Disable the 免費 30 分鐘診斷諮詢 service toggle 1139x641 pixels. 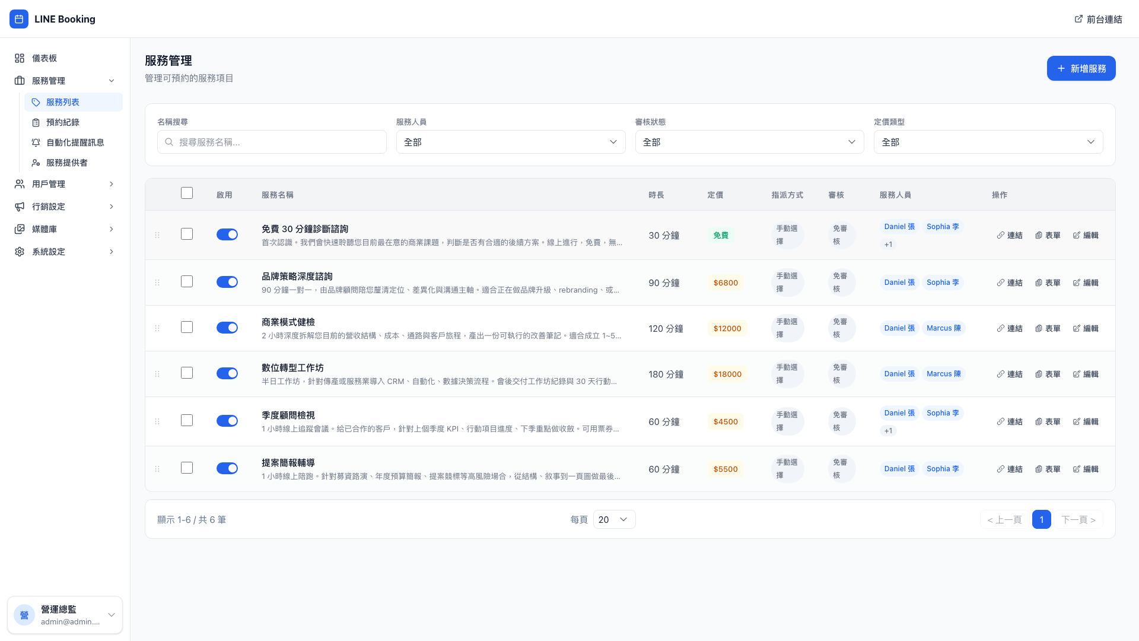(x=227, y=234)
